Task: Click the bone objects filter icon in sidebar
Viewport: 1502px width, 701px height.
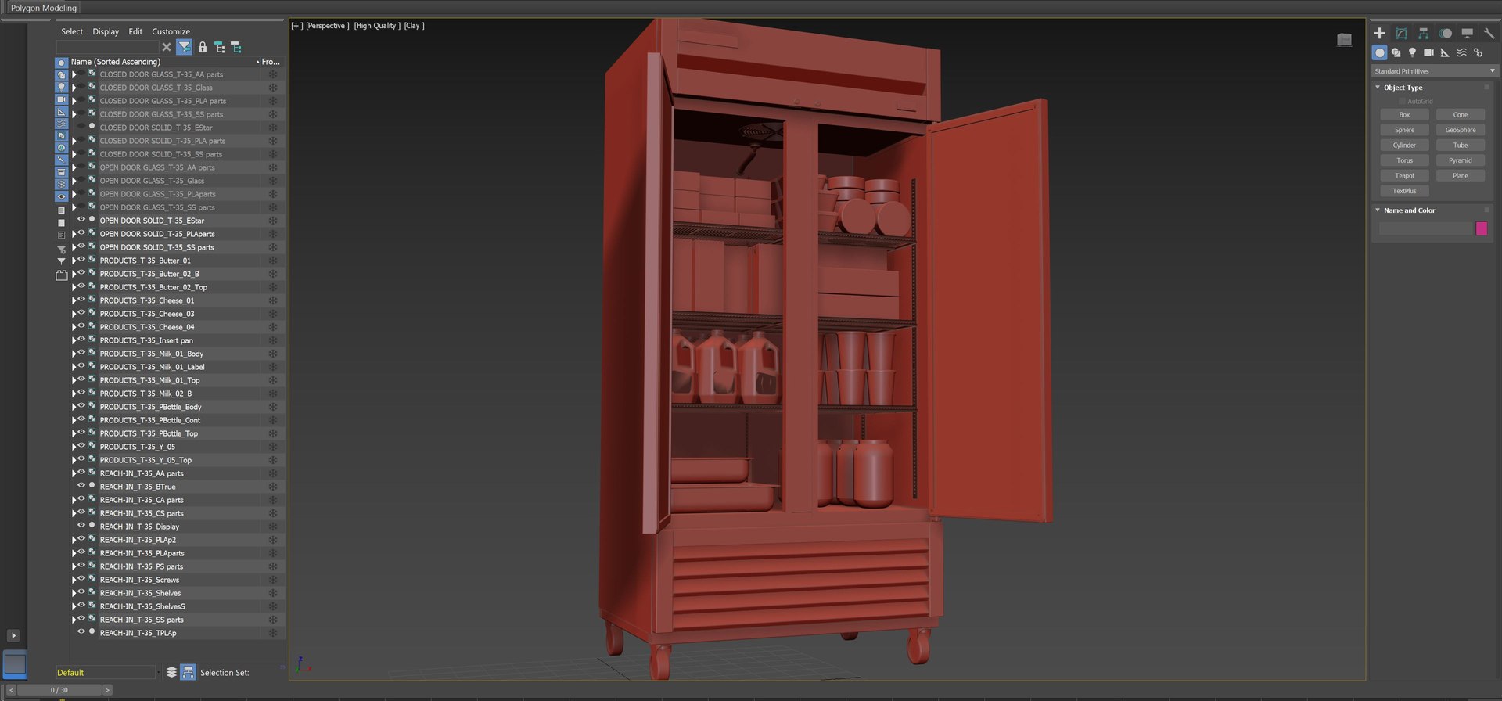Action: [x=61, y=160]
